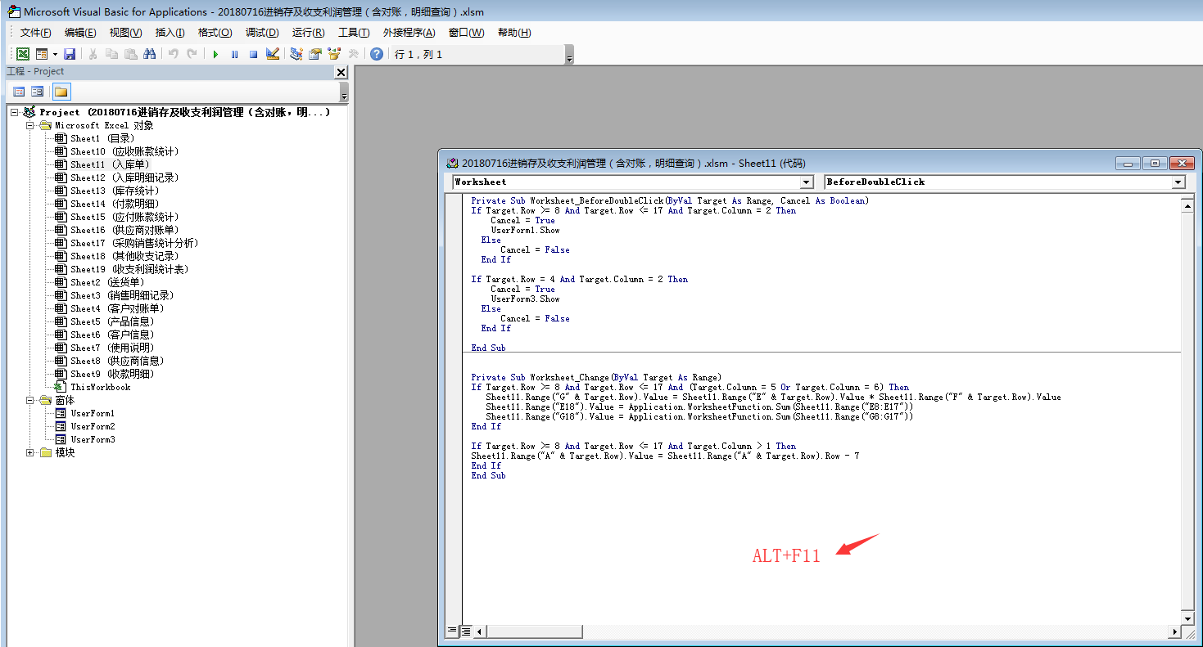Toggle Folders icon in Project panel
This screenshot has height=647, width=1203.
point(61,92)
